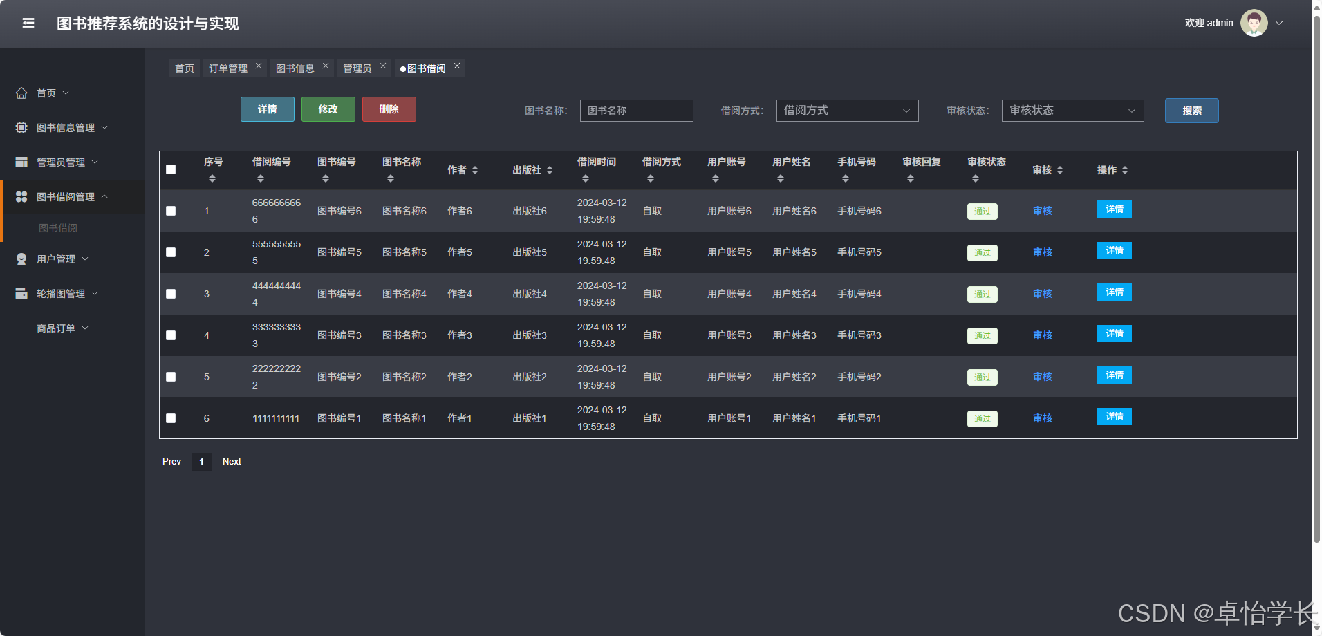The width and height of the screenshot is (1322, 636).
Task: Sort by the 审核 column arrows
Action: point(1060,170)
